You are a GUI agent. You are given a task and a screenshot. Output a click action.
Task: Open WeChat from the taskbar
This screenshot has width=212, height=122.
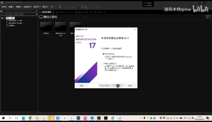pos(51,118)
